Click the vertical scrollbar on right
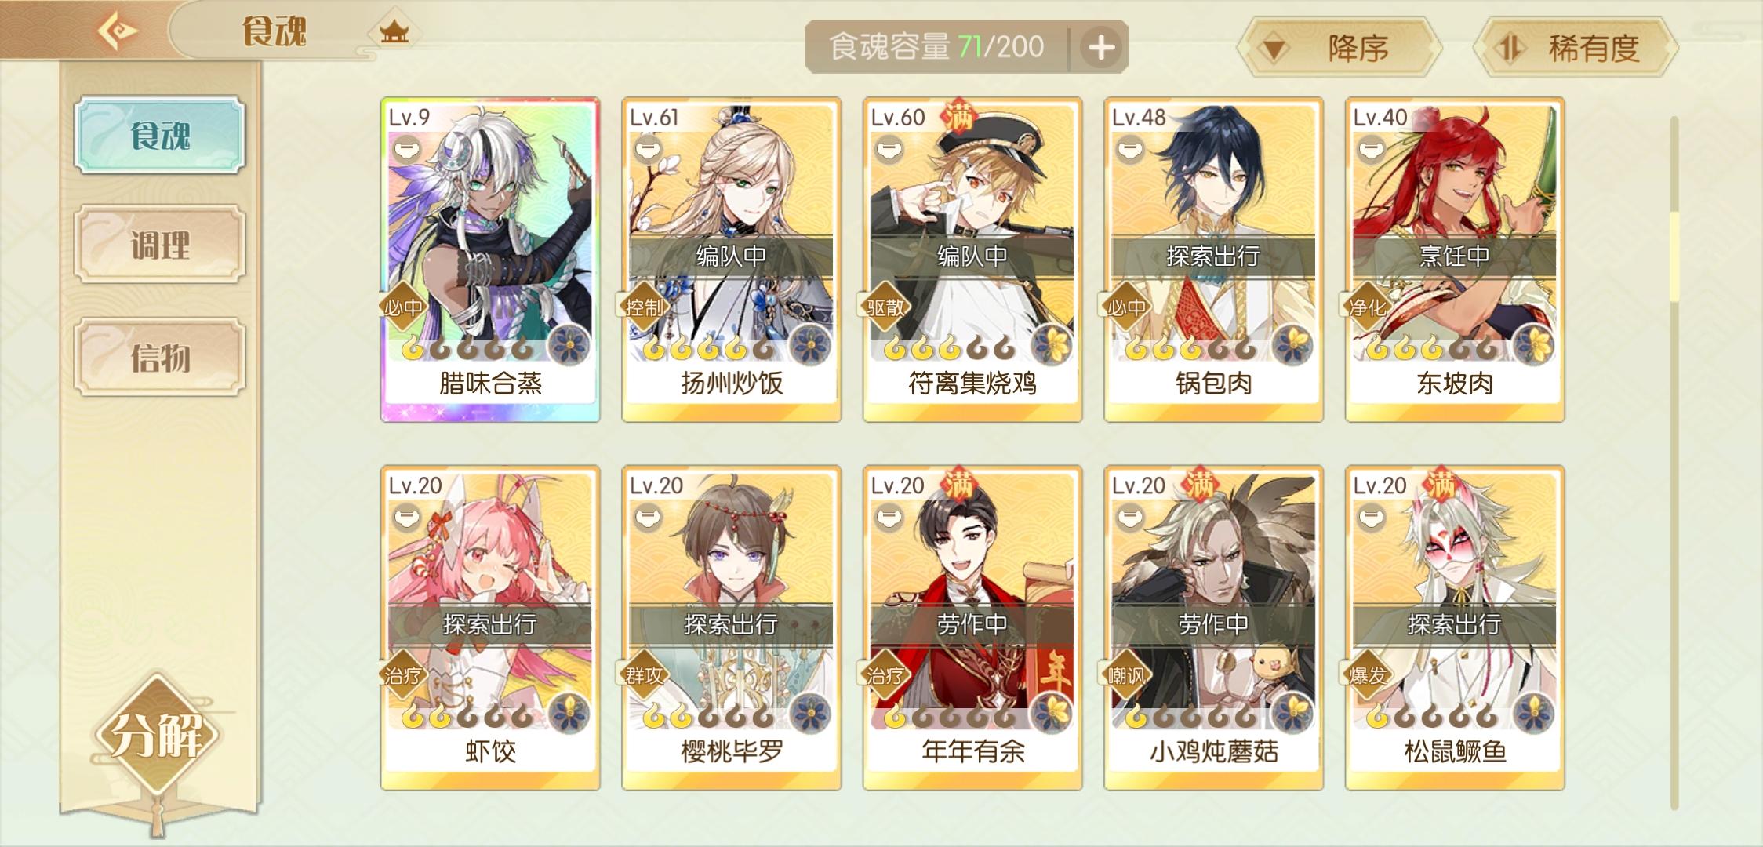 pyautogui.click(x=1674, y=463)
